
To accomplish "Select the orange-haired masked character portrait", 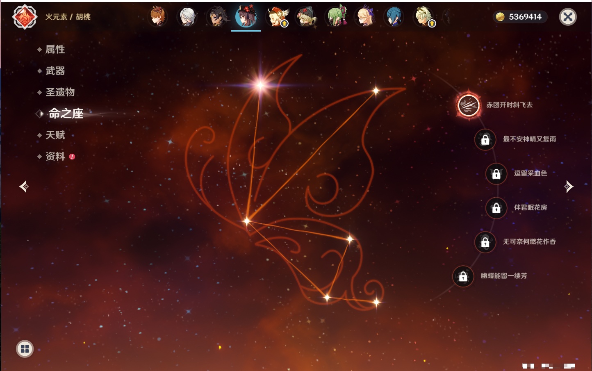I will [x=158, y=17].
